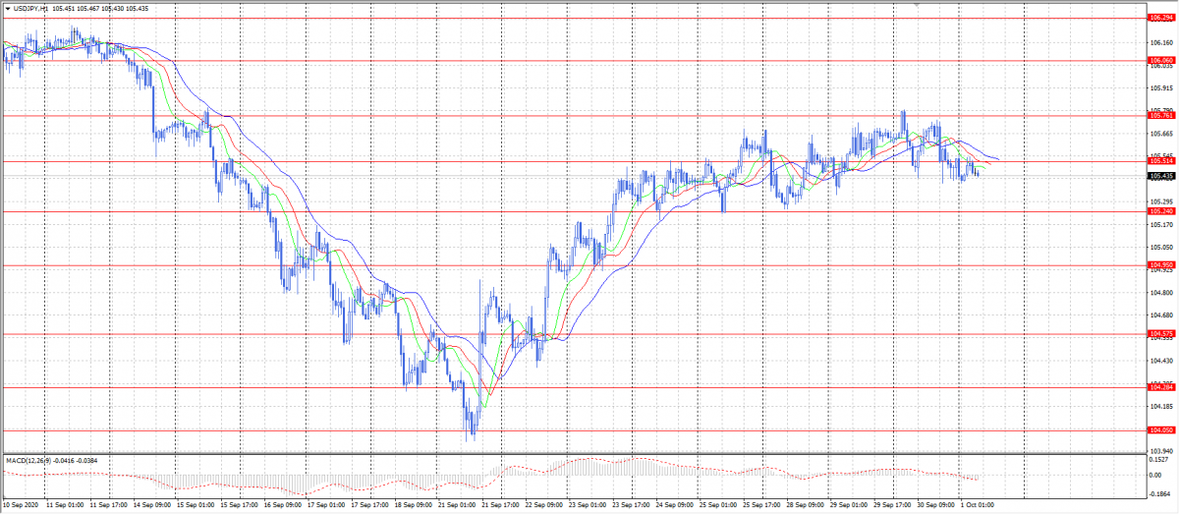
Task: Click the 104.430 price scale value
Action: [1161, 361]
